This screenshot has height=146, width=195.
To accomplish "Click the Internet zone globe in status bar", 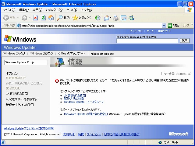I will tap(160, 142).
